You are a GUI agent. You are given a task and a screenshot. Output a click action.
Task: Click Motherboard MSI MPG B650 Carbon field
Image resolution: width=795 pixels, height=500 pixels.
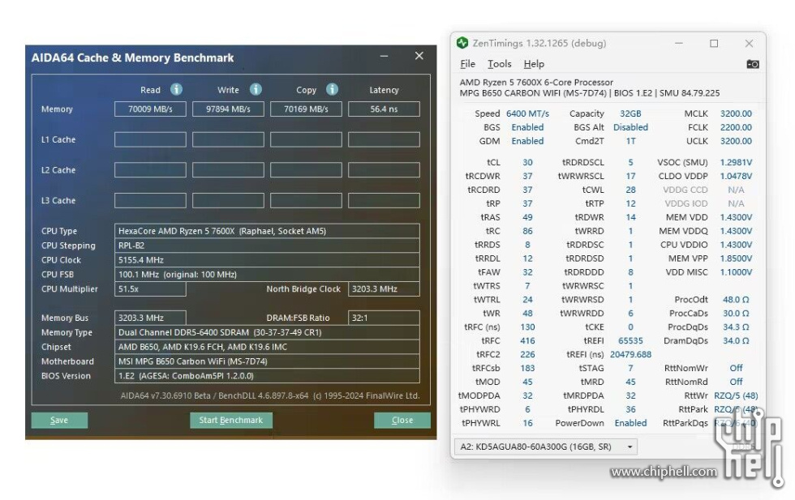[267, 361]
